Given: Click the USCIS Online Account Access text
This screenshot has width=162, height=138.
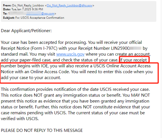Looking at the screenshot, I should click(x=122, y=66).
